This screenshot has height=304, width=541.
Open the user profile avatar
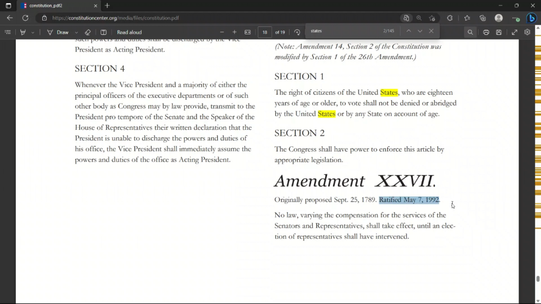tap(499, 18)
